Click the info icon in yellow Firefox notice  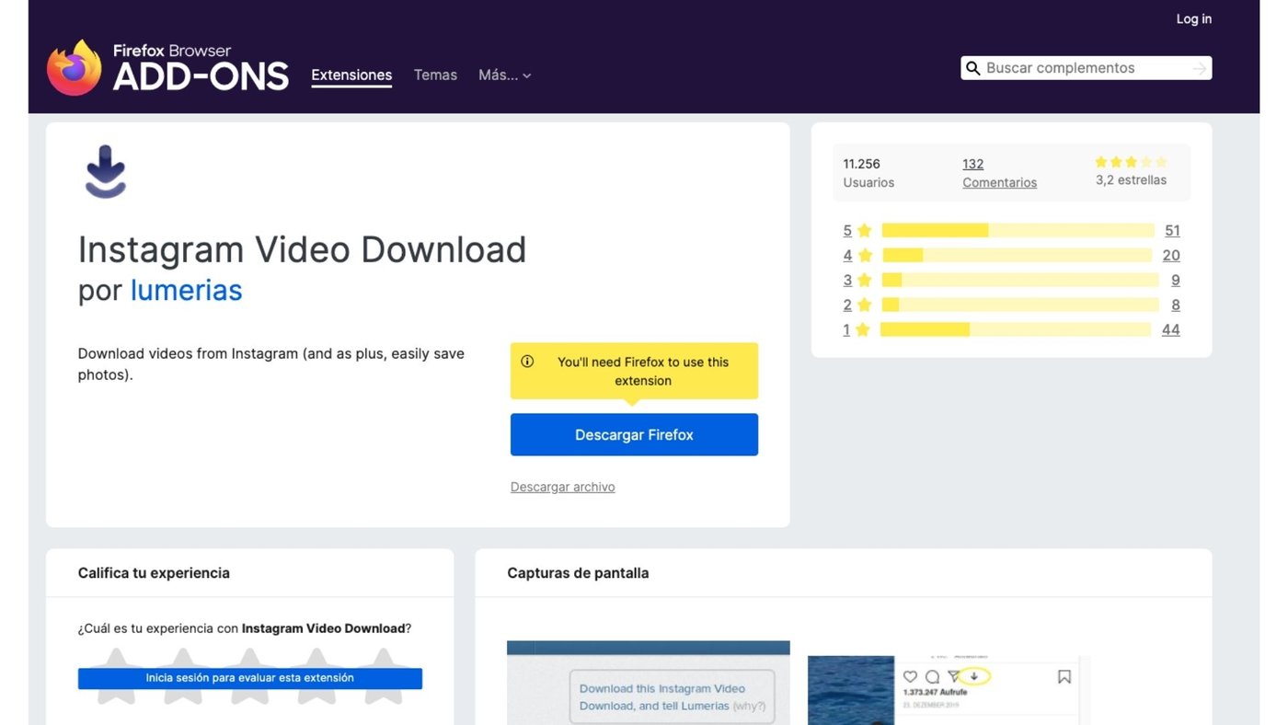pos(527,362)
